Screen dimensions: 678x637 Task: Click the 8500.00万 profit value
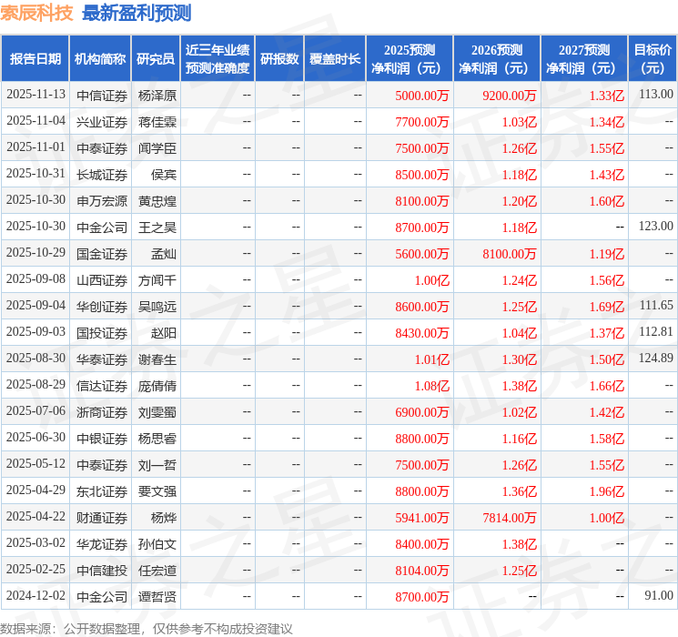pyautogui.click(x=422, y=175)
